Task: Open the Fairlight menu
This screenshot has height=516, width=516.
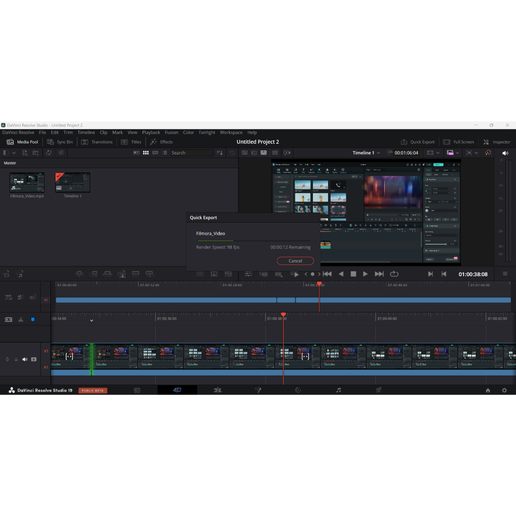Action: [207, 133]
